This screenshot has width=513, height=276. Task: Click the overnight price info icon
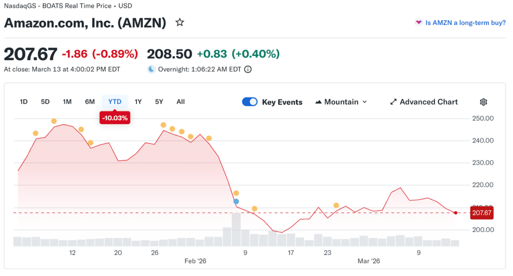pos(247,69)
